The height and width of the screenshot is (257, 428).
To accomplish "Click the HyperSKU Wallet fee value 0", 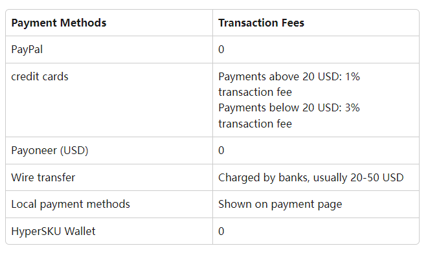I will pyautogui.click(x=221, y=231).
